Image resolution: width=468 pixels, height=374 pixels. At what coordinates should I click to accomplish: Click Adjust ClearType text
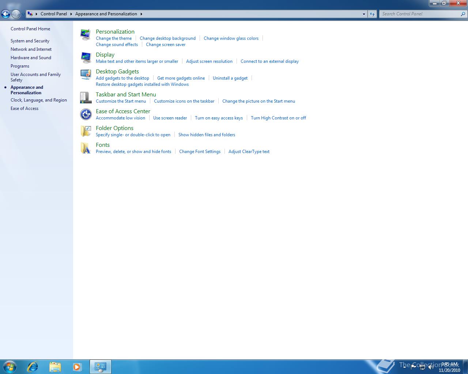click(249, 152)
